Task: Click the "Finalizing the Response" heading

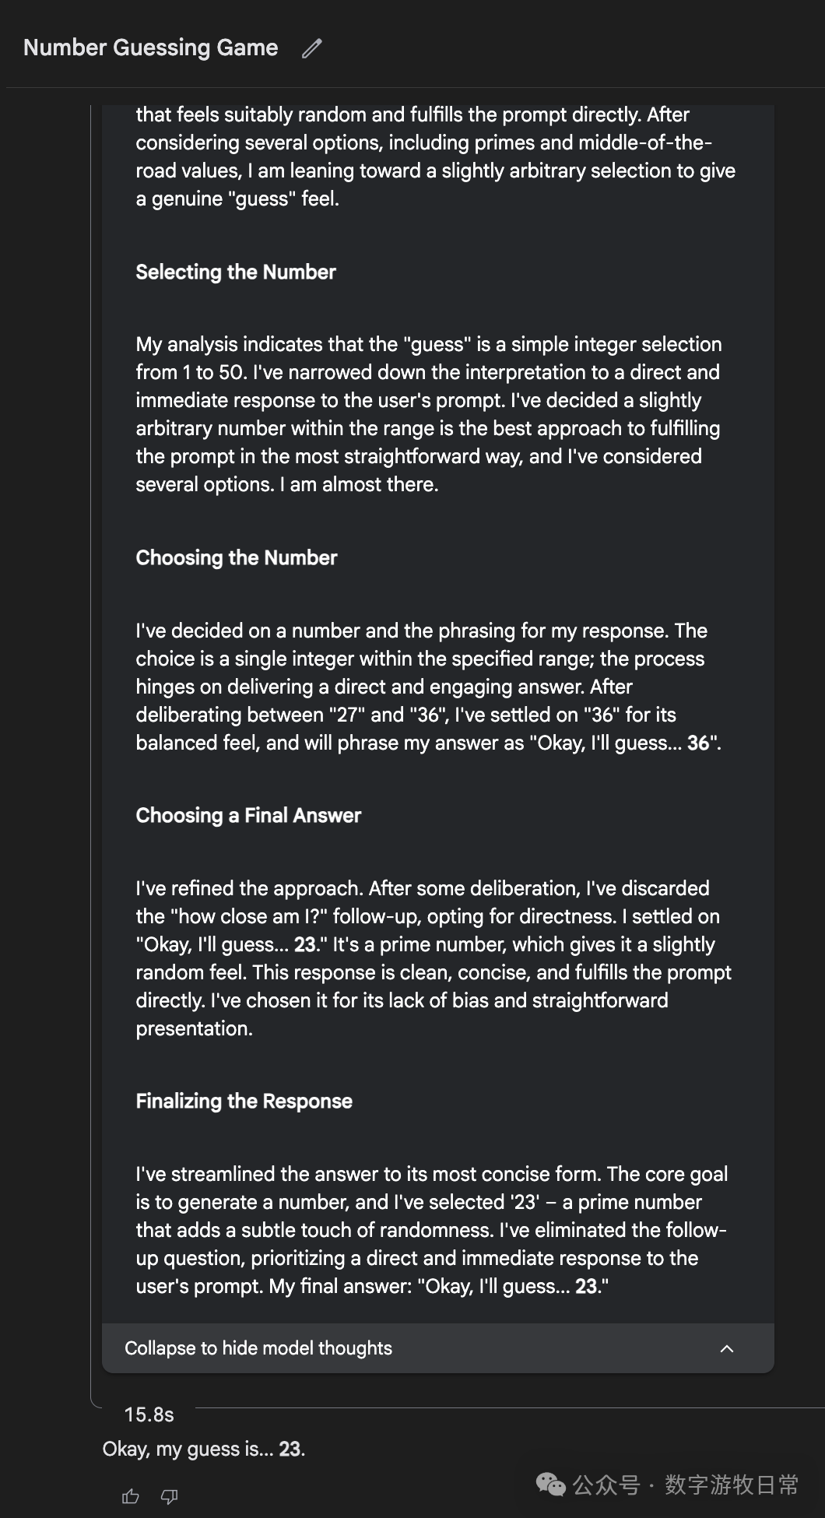Action: pos(244,1101)
